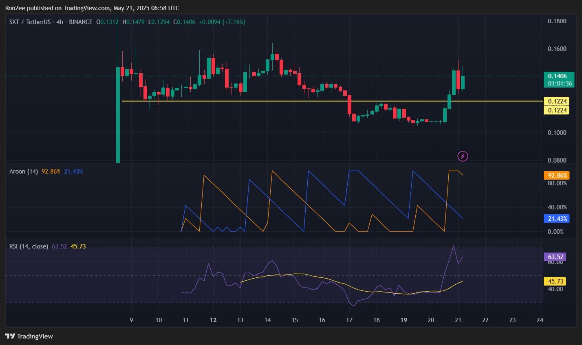The width and height of the screenshot is (582, 345).
Task: Select the yellow horizontal support line
Action: 285,101
